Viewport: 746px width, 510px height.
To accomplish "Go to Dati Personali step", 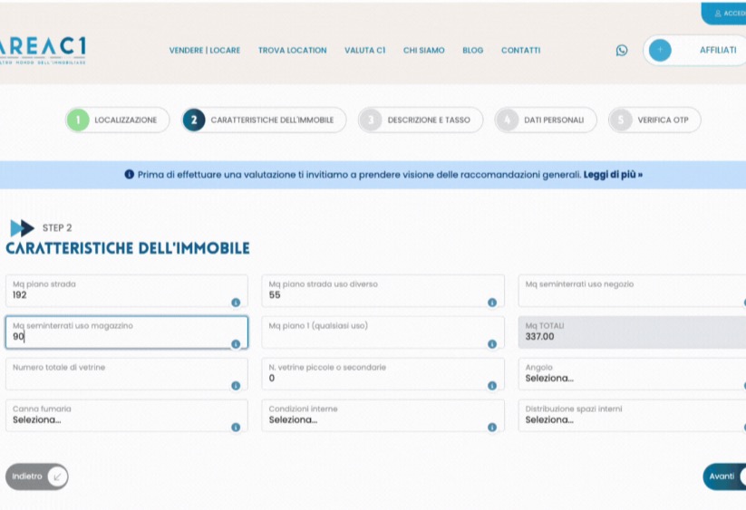I will (x=546, y=120).
